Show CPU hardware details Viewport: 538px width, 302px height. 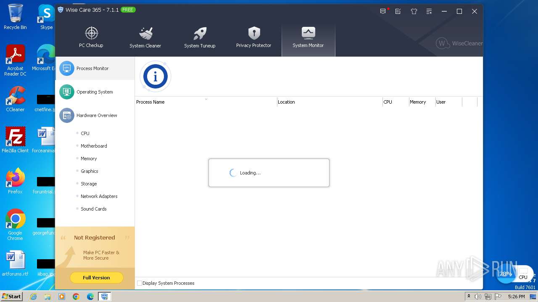click(x=85, y=133)
